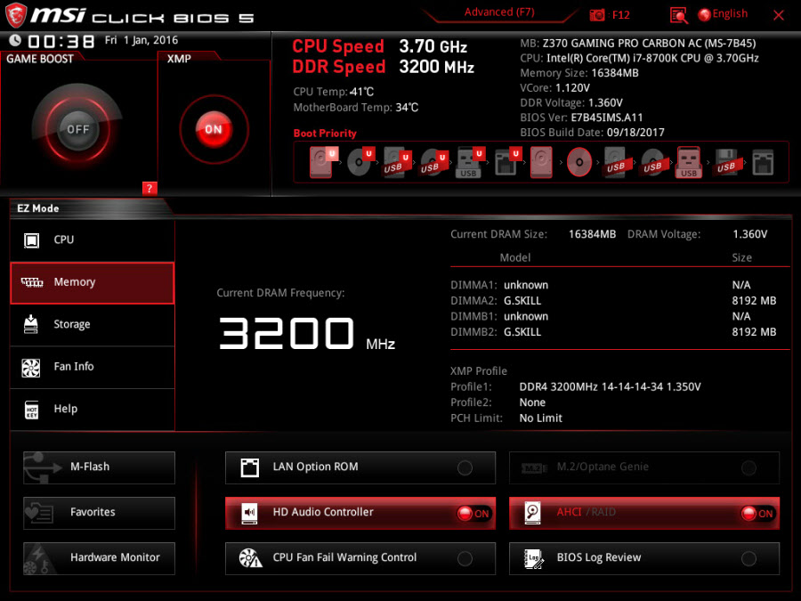
Task: Select the CPU tab in EZ Mode
Action: tap(93, 240)
